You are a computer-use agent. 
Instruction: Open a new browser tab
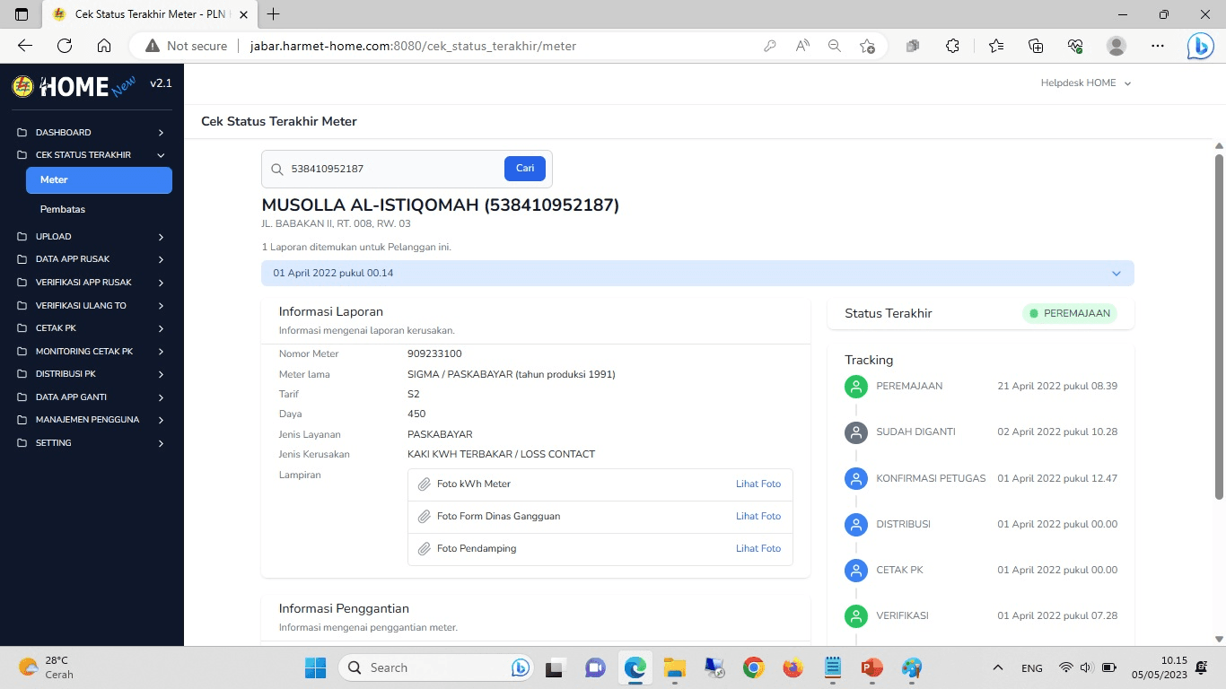[x=274, y=14]
